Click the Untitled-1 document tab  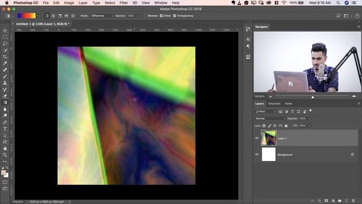42,24
